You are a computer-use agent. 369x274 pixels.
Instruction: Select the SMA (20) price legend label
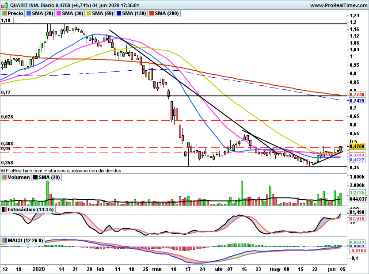(x=42, y=13)
